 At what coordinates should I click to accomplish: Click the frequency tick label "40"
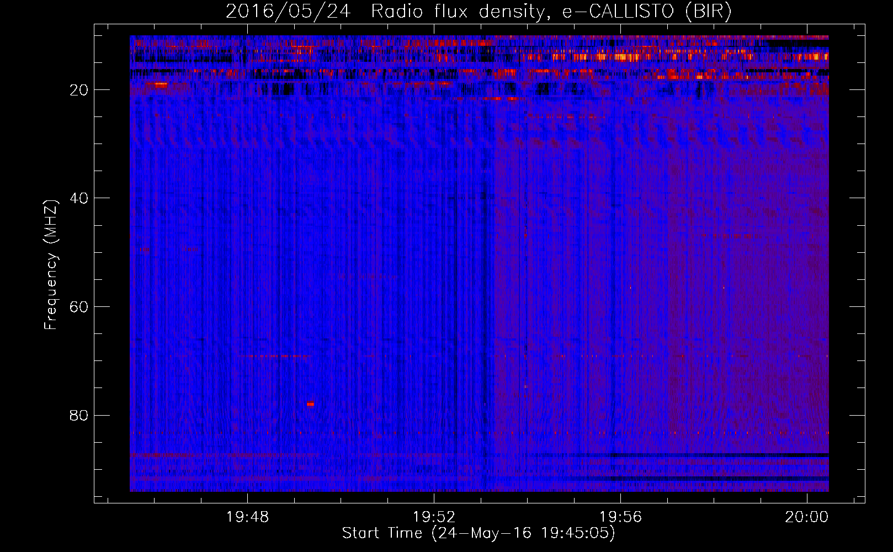(x=79, y=198)
